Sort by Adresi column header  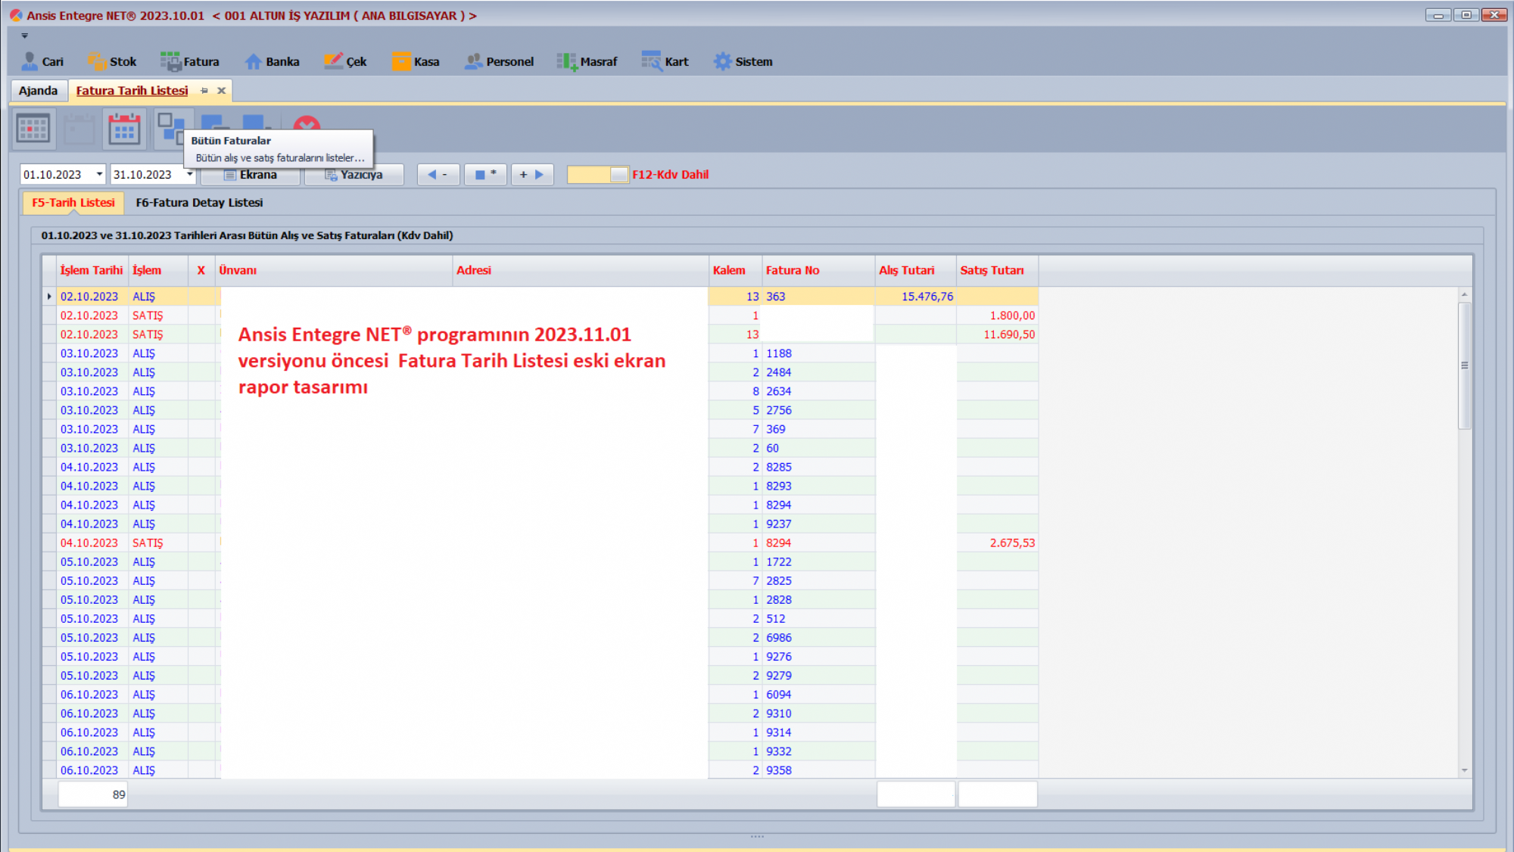click(580, 270)
